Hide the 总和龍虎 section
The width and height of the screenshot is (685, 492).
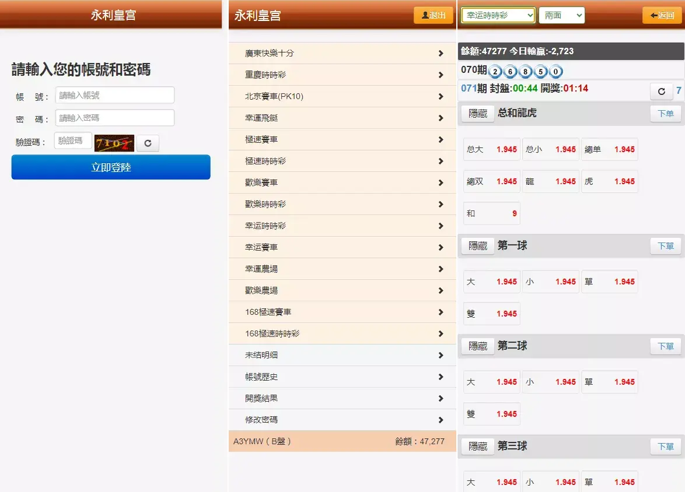tap(477, 114)
